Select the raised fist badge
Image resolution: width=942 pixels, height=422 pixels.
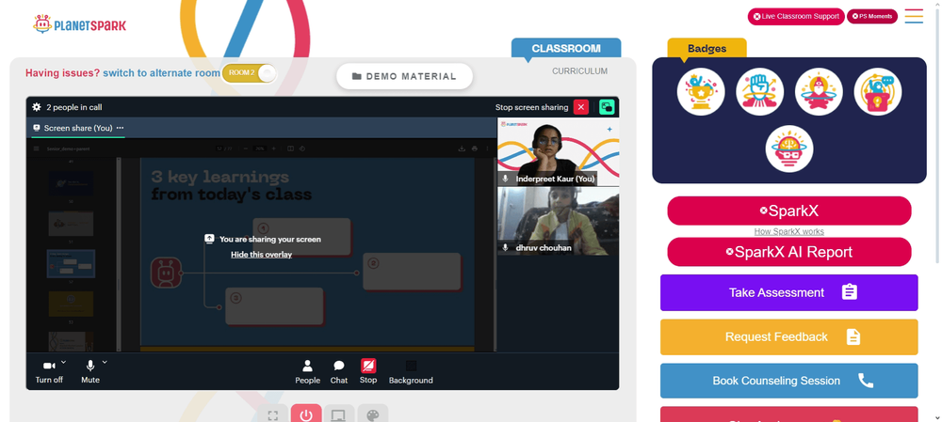[759, 92]
